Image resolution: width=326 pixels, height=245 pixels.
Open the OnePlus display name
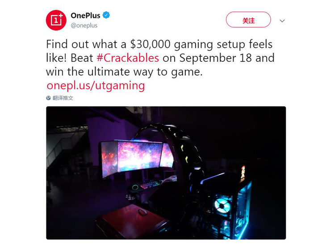(x=85, y=15)
